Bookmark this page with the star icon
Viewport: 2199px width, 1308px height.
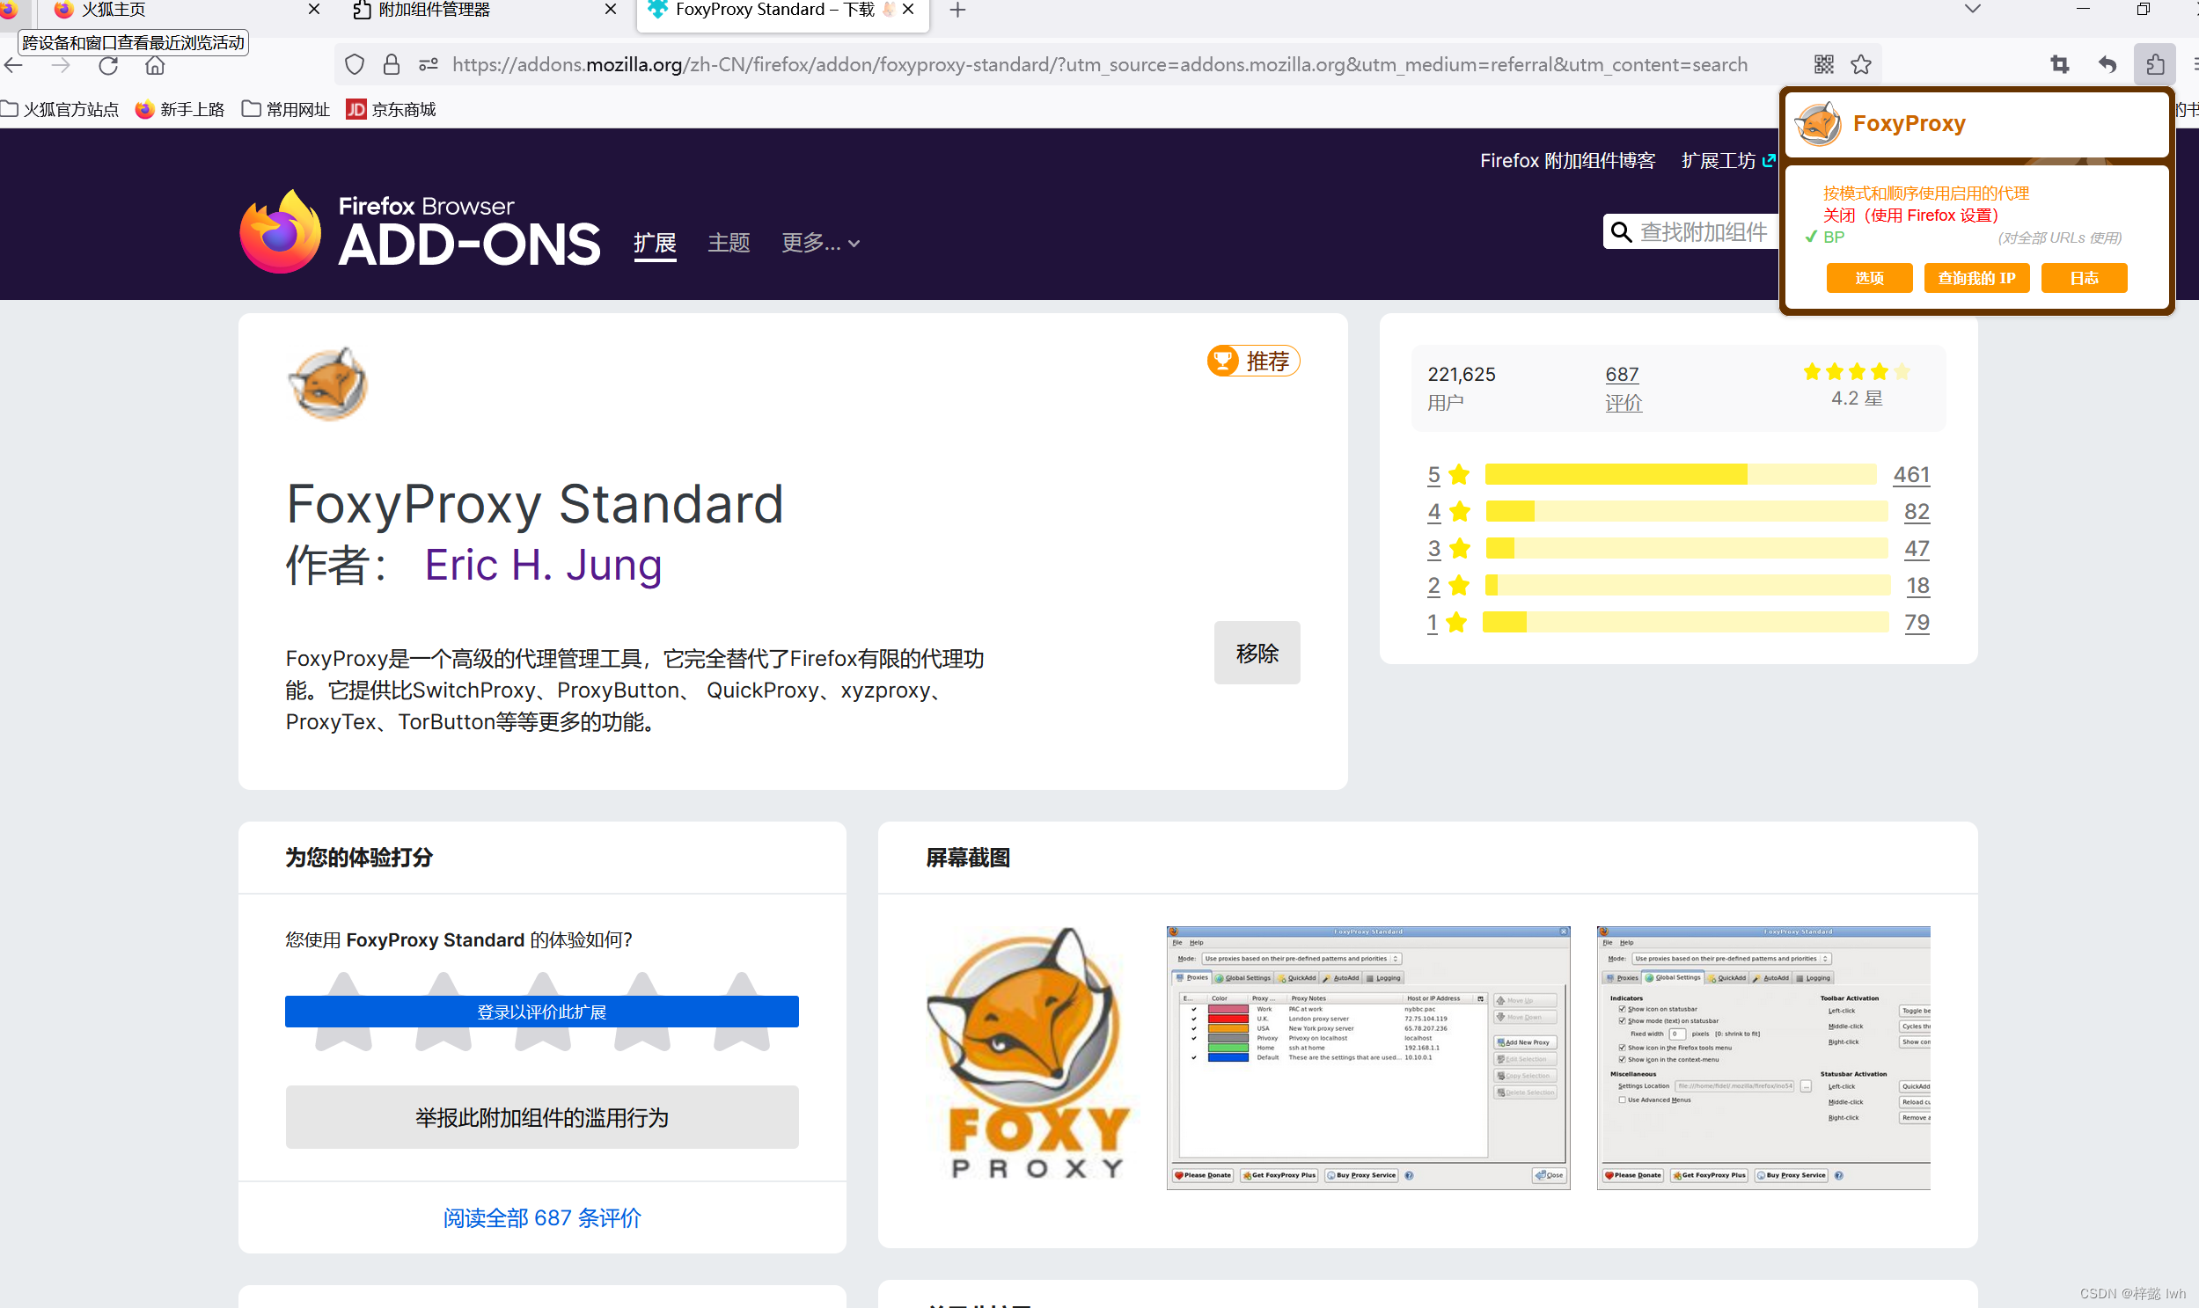coord(1861,64)
